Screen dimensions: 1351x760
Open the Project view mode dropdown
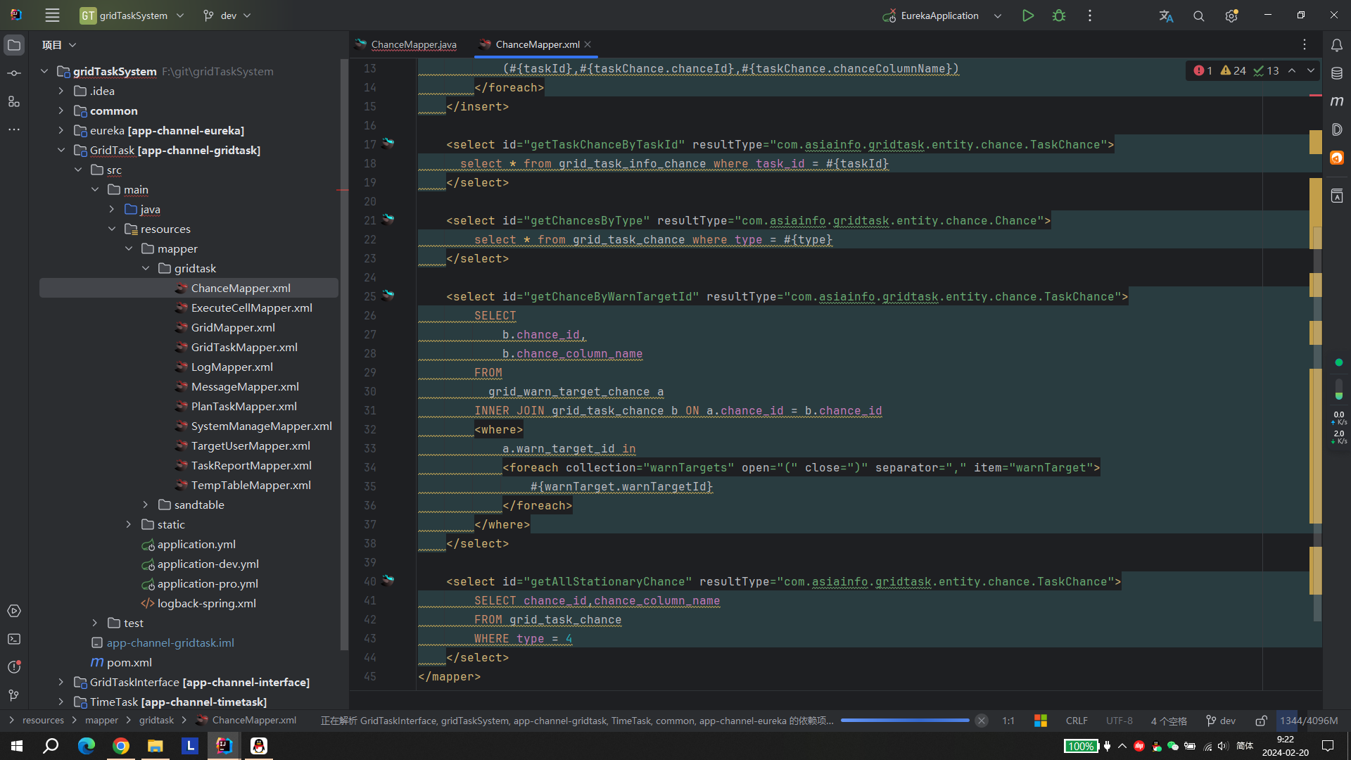click(x=59, y=45)
